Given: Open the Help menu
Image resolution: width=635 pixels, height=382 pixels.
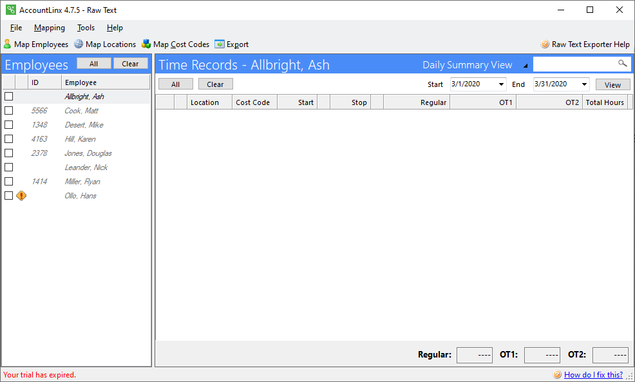Looking at the screenshot, I should (115, 28).
